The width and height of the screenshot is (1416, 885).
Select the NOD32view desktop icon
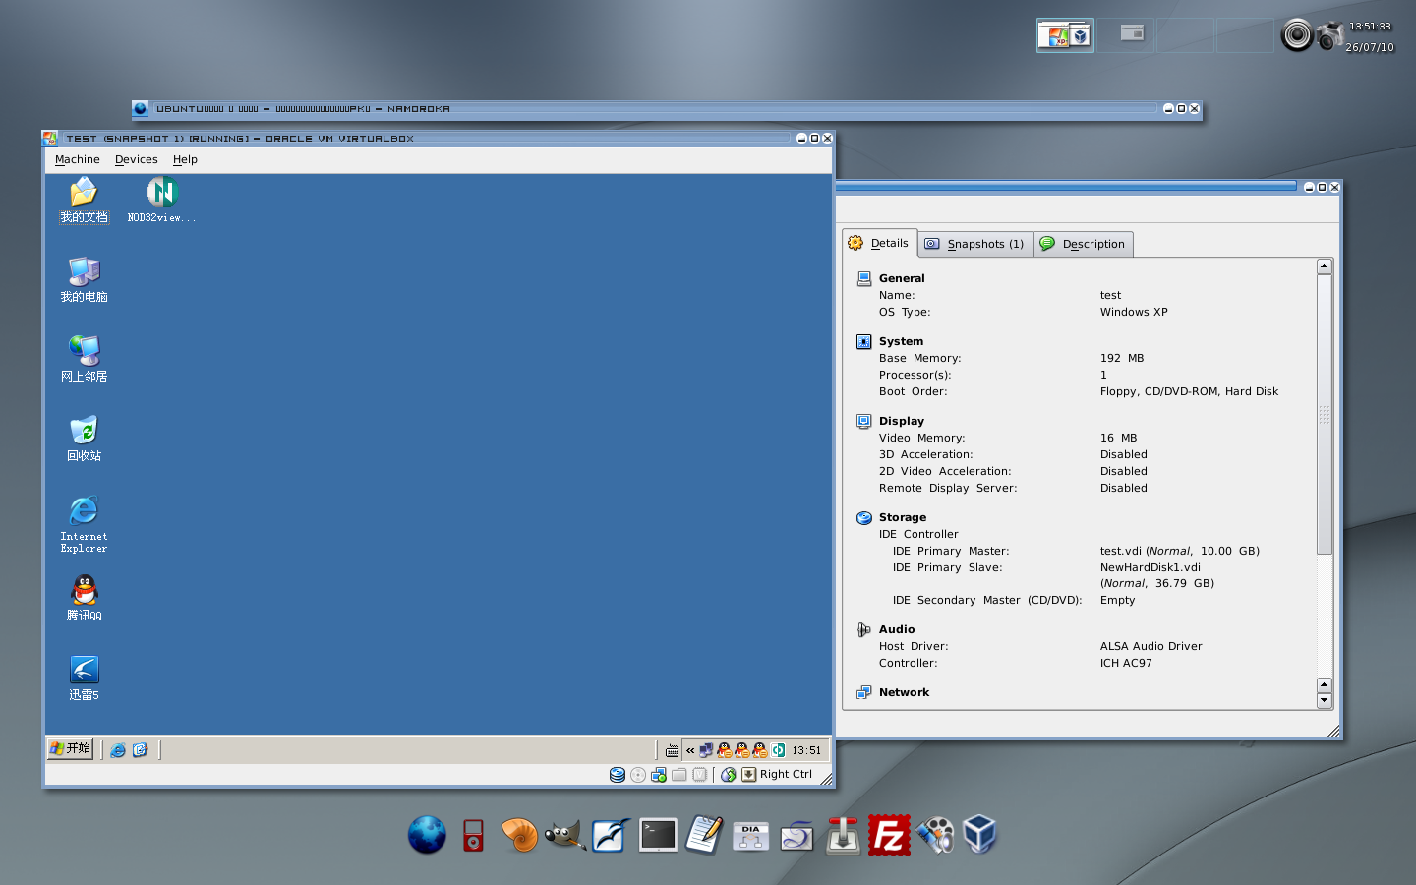pyautogui.click(x=161, y=202)
